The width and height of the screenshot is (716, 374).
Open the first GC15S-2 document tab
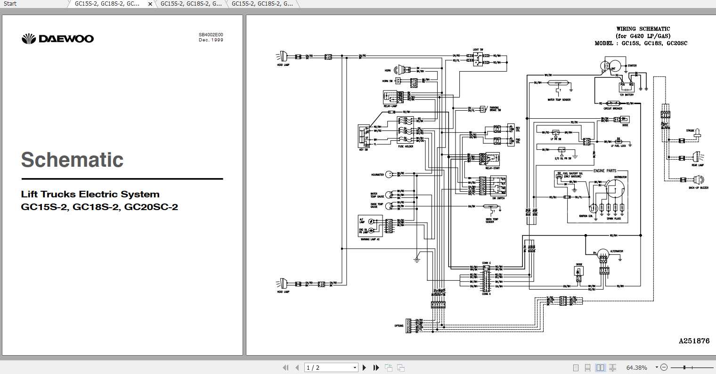106,4
